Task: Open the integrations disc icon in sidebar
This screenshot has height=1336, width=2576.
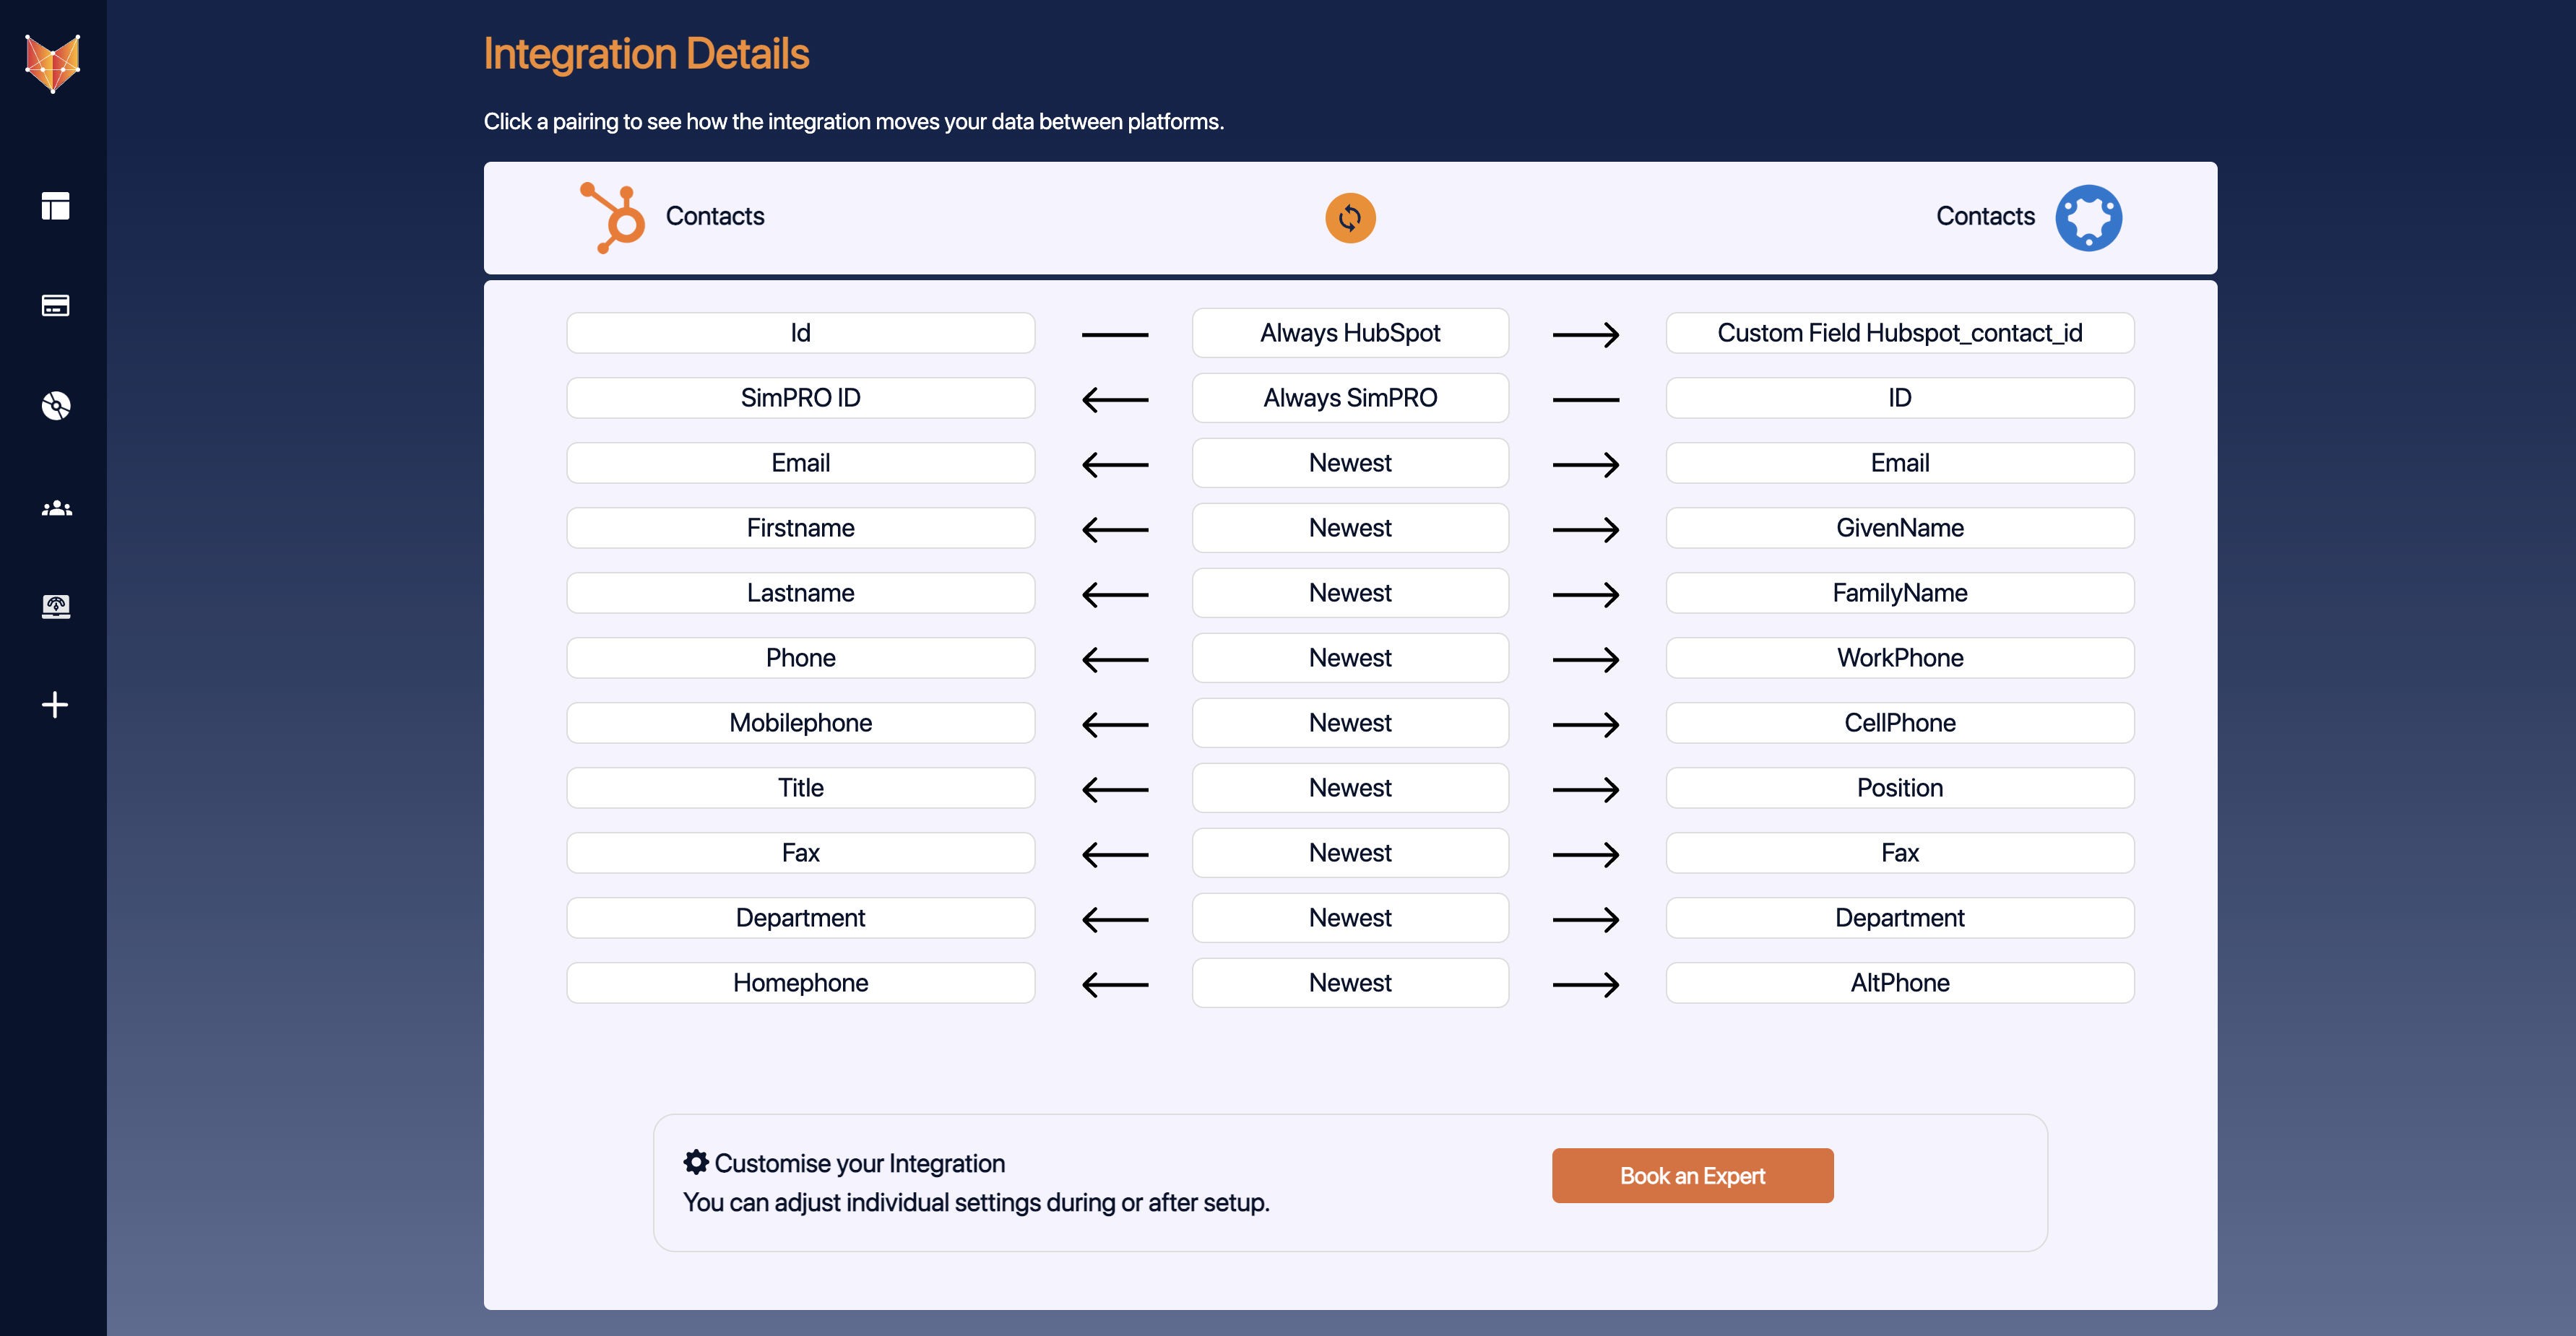Action: pyautogui.click(x=55, y=406)
